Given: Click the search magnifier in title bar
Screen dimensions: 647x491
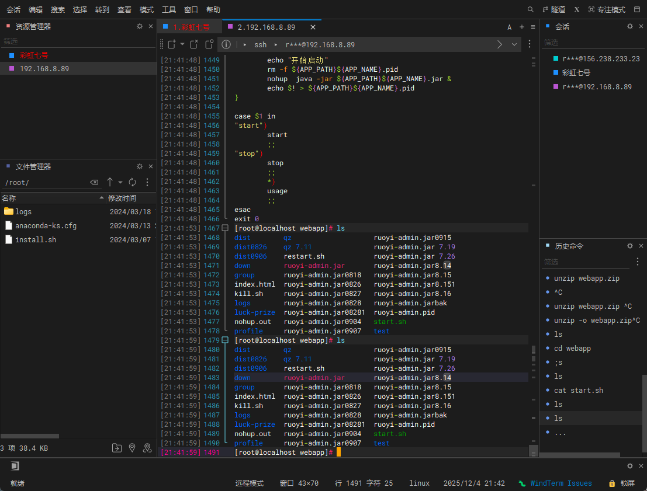Looking at the screenshot, I should [530, 9].
